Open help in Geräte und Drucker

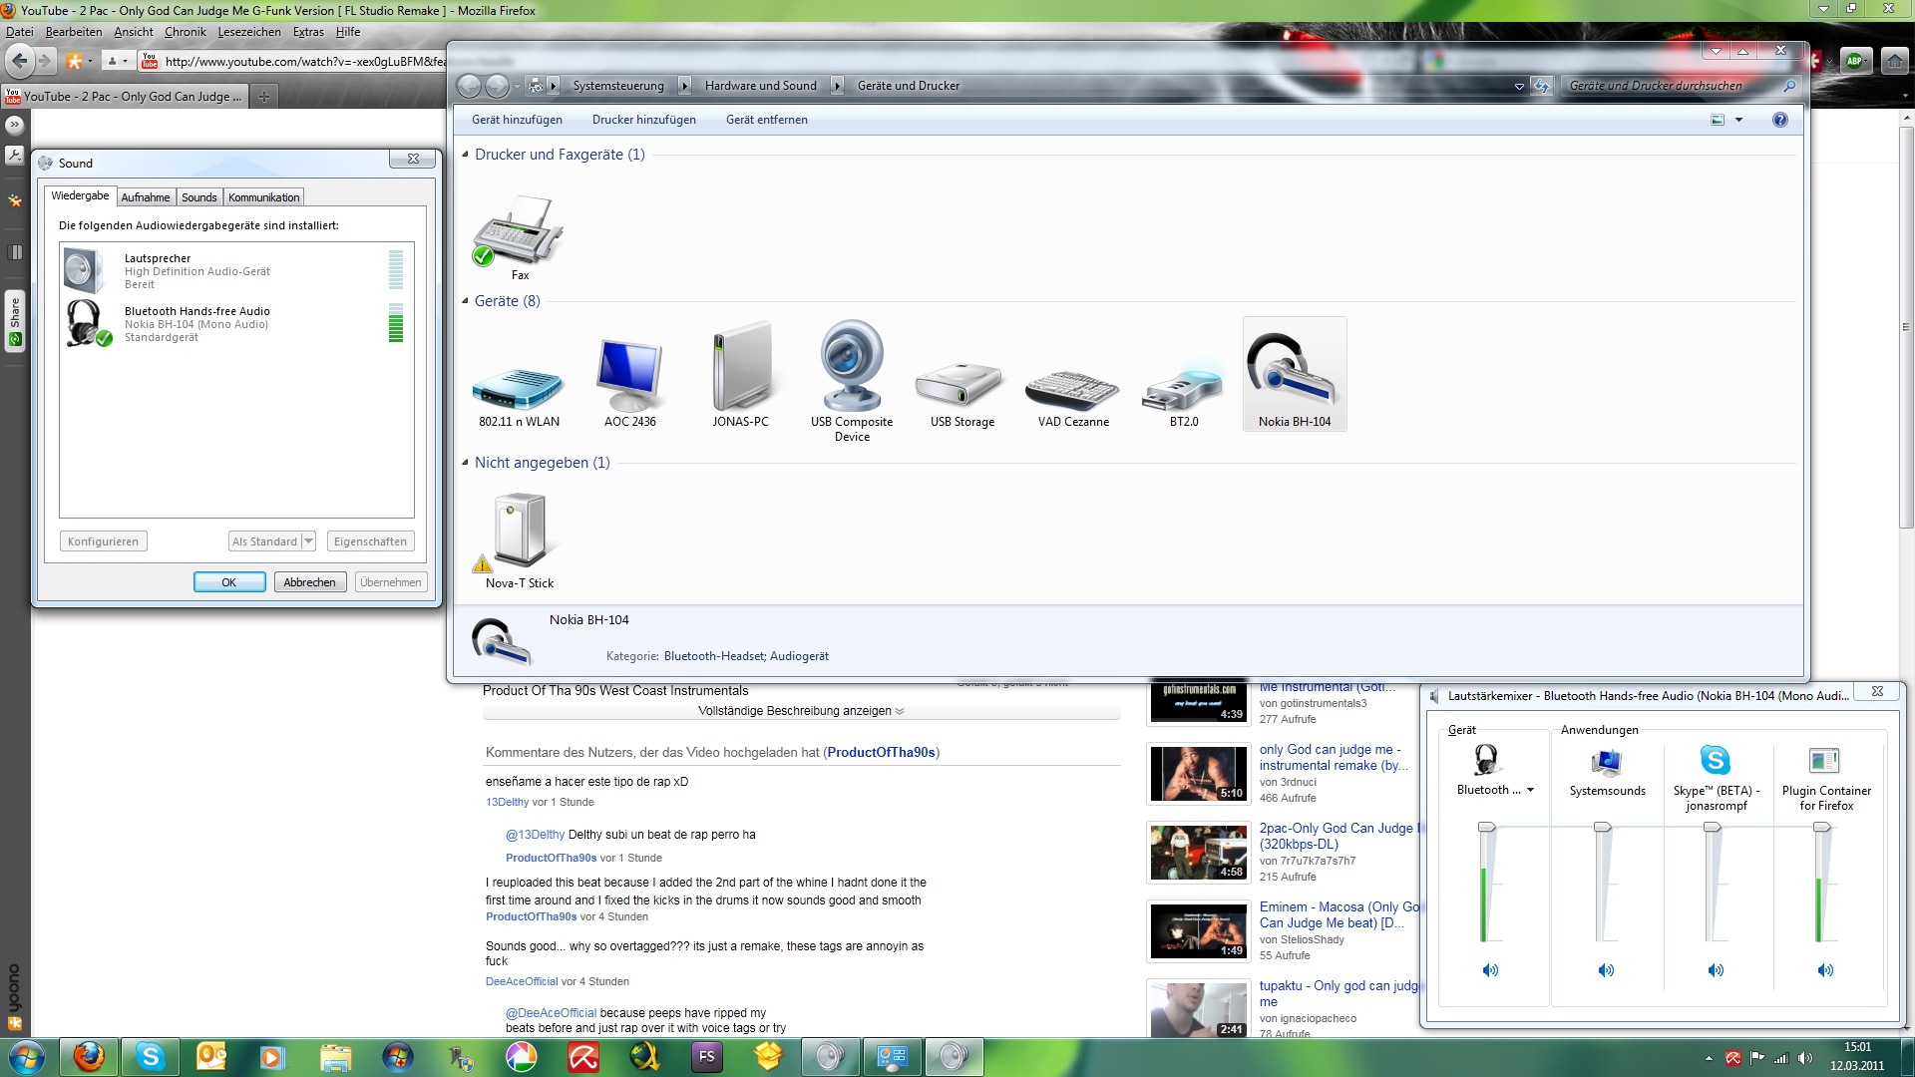pos(1780,120)
